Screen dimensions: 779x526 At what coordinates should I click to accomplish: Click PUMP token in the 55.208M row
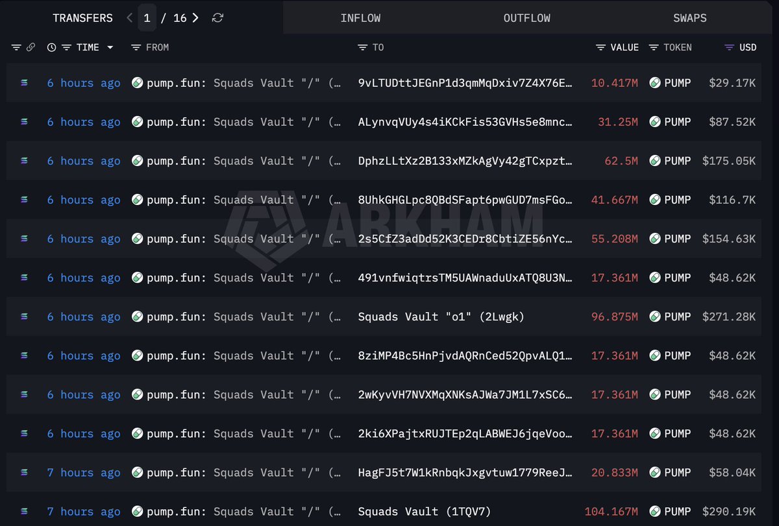(x=670, y=239)
